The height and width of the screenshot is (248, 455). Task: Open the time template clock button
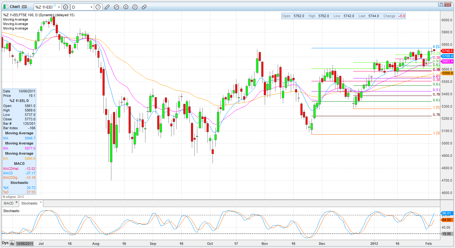point(98,7)
